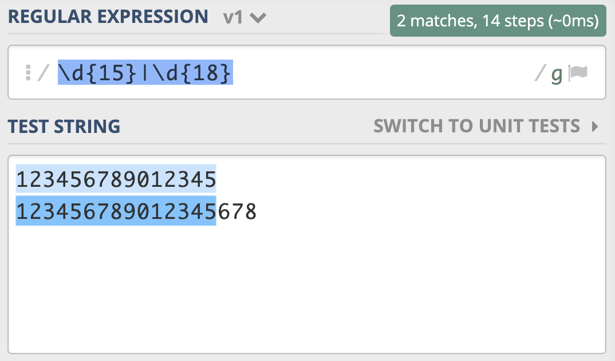
Task: Switch to unit tests
Action: pos(476,126)
